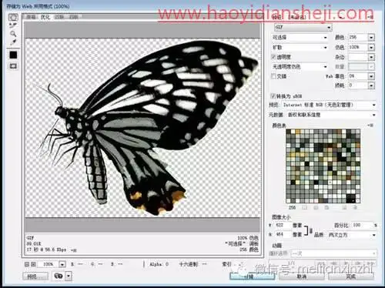385x288 pixels.
Task: Switch to the 双联 (2-Up) tab
Action: (x=59, y=17)
